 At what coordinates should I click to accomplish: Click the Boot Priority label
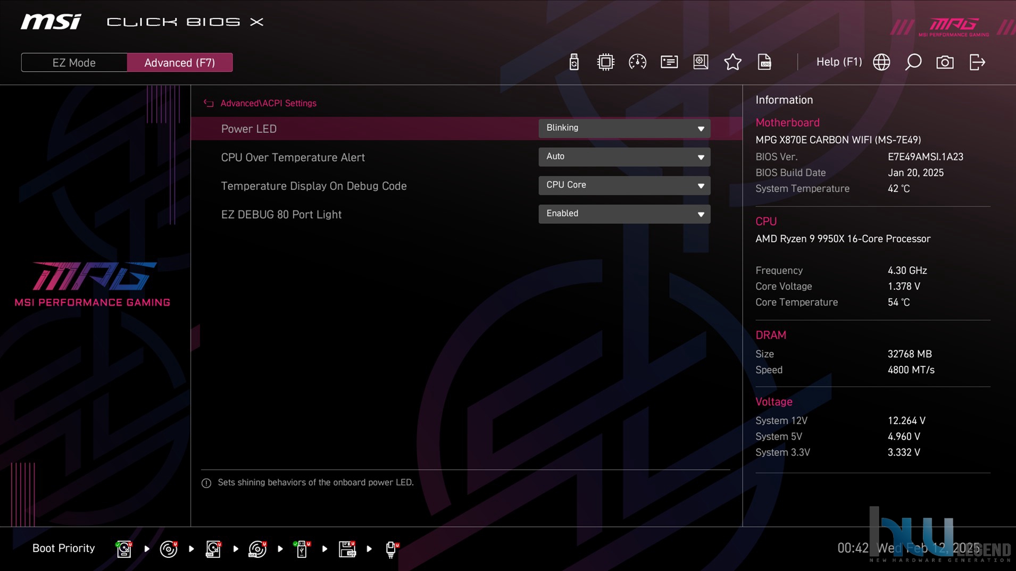(x=63, y=548)
